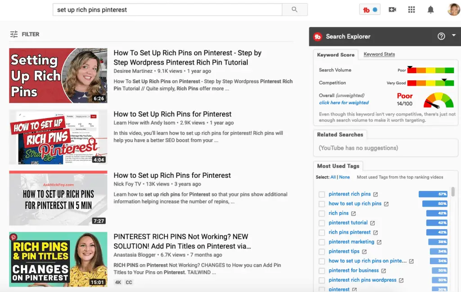Check the how to set up rich pins box
This screenshot has height=292, width=461.
pyautogui.click(x=322, y=204)
